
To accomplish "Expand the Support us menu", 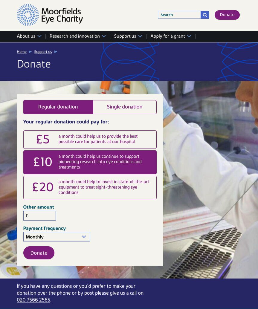I will pyautogui.click(x=128, y=36).
